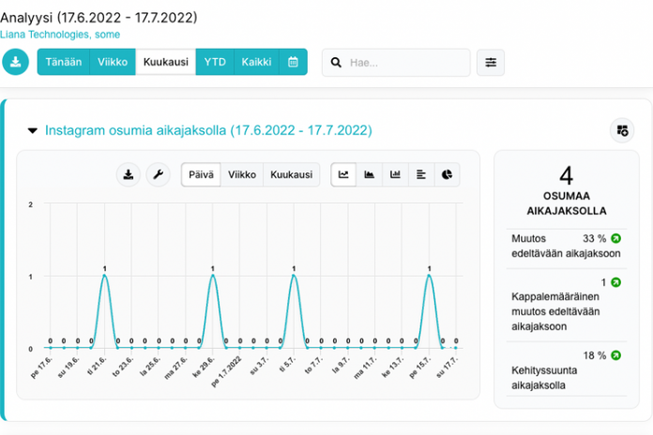
Task: Open the calendar date picker
Action: click(293, 63)
